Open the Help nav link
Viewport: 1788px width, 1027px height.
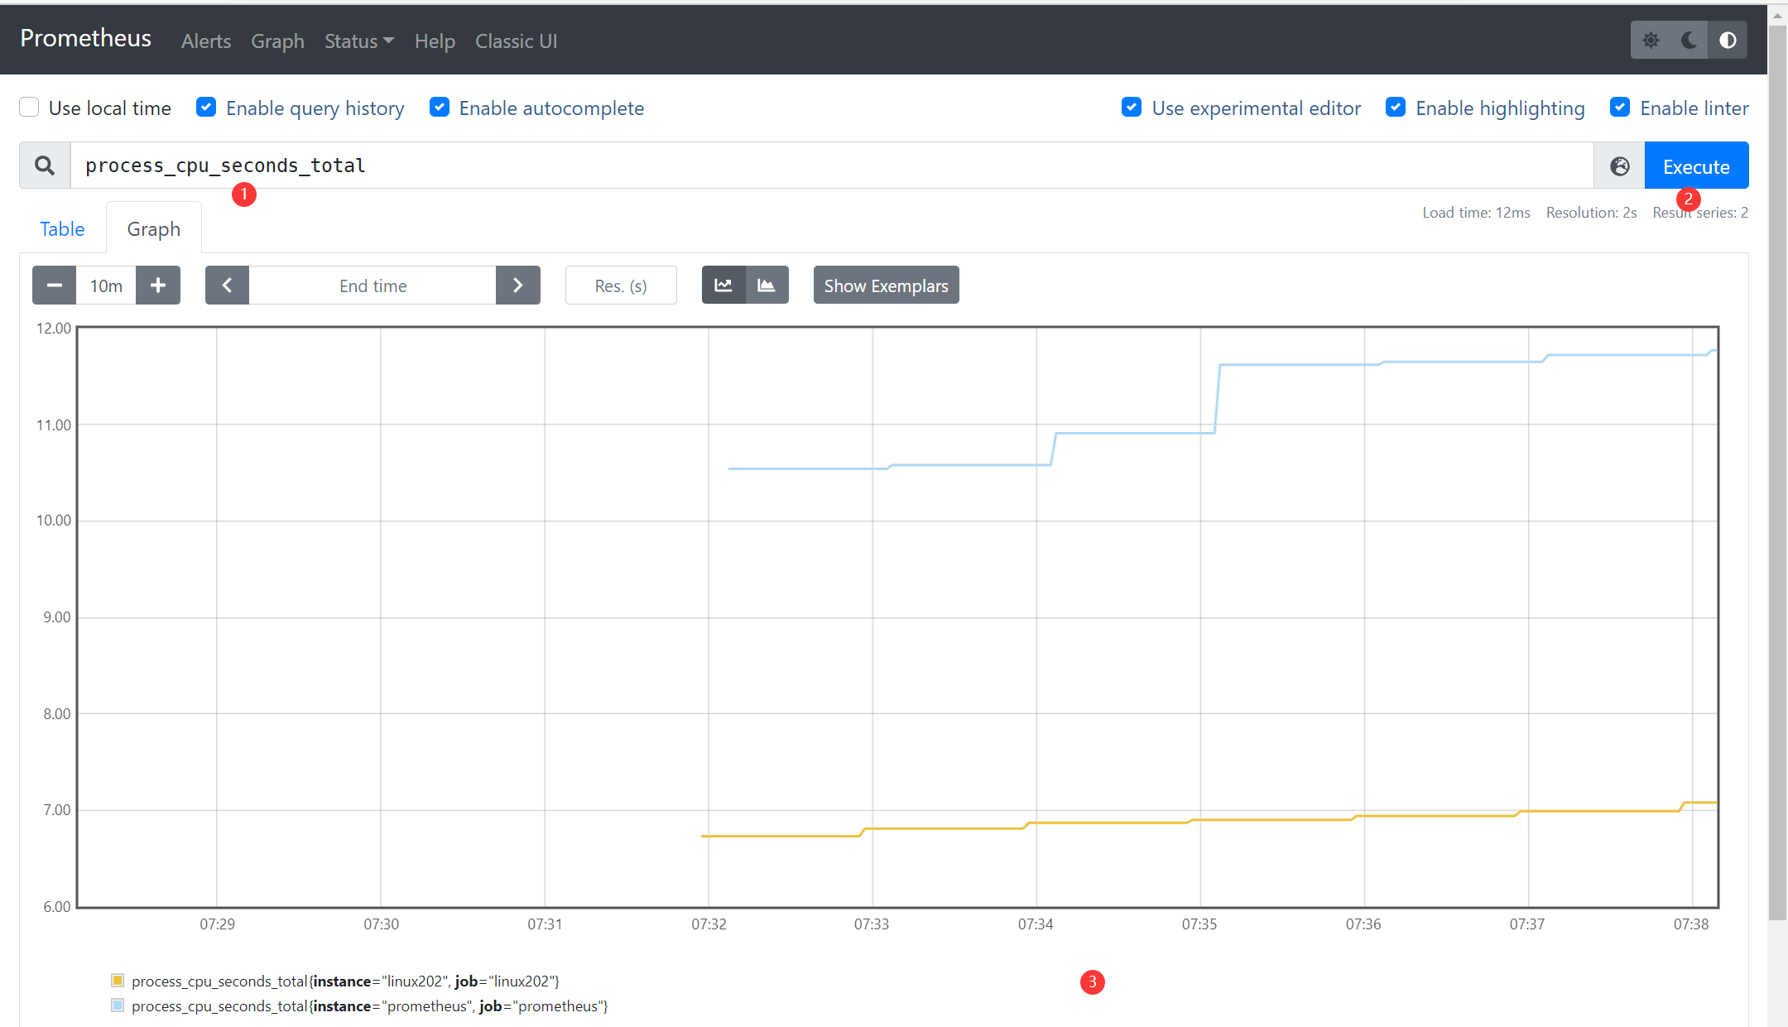435,41
